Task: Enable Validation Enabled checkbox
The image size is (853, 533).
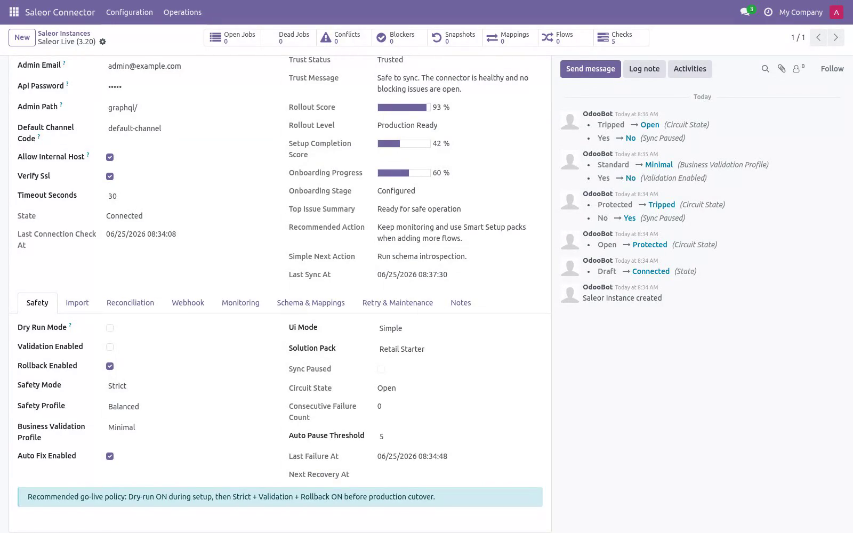Action: [110, 347]
